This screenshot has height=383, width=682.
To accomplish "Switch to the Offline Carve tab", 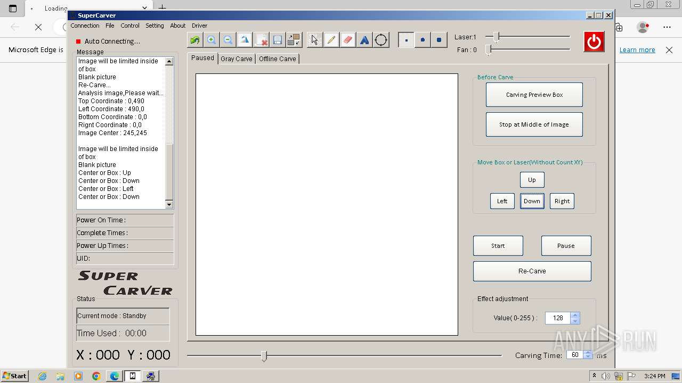I will (x=278, y=59).
